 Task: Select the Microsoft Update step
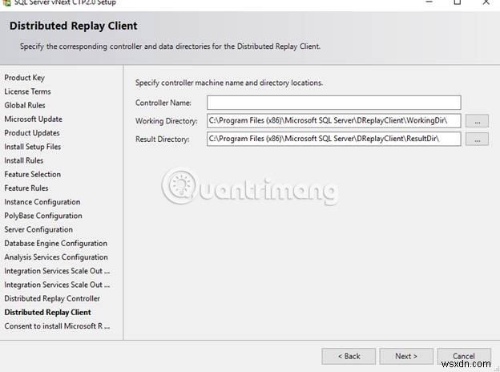33,119
